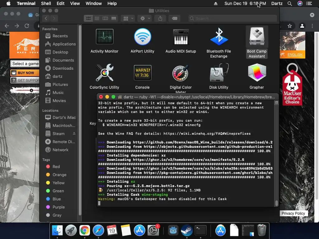Viewport: 319px width, 239px height.
Task: Eject the Steam volume
Action: (74, 134)
